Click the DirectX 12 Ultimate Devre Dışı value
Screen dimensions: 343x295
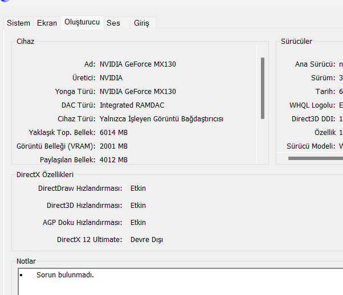pyautogui.click(x=146, y=240)
